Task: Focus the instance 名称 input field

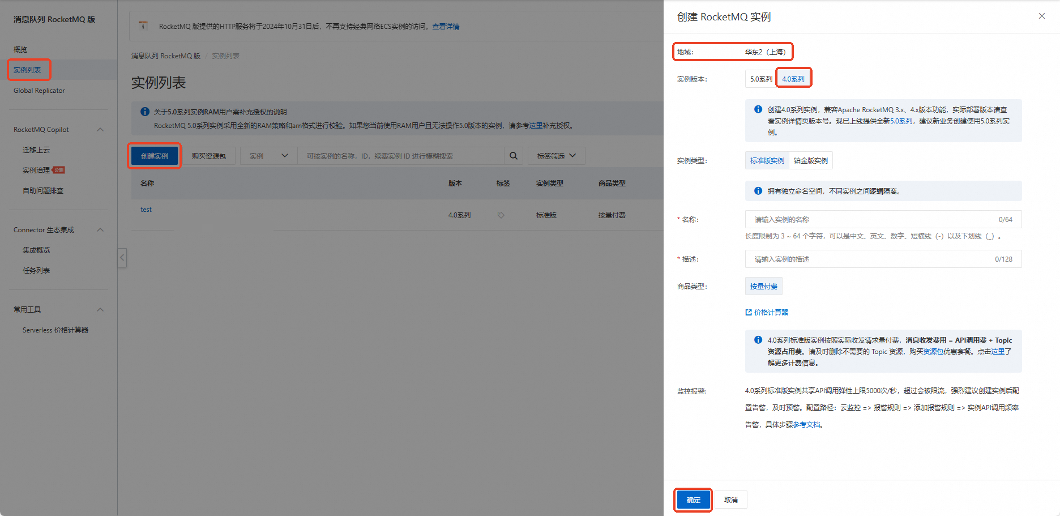Action: (883, 219)
